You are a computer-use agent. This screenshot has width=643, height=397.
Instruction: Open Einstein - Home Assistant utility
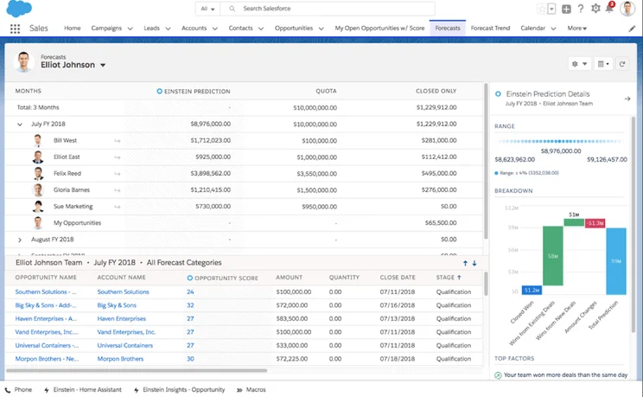(82, 389)
